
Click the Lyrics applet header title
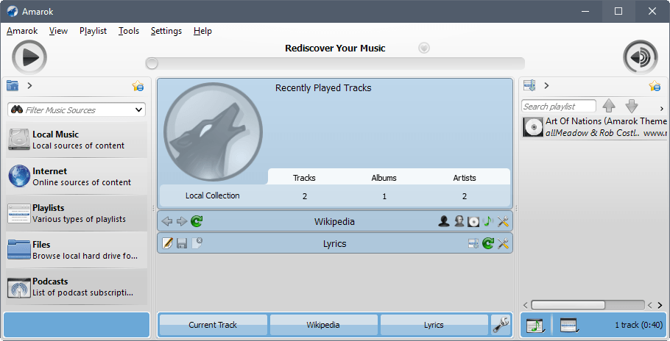click(x=334, y=244)
